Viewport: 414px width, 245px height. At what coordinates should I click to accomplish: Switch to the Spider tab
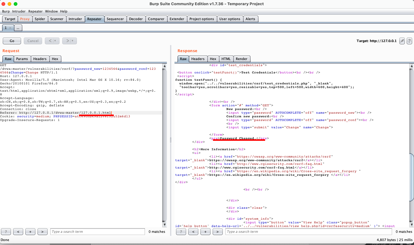(x=40, y=19)
